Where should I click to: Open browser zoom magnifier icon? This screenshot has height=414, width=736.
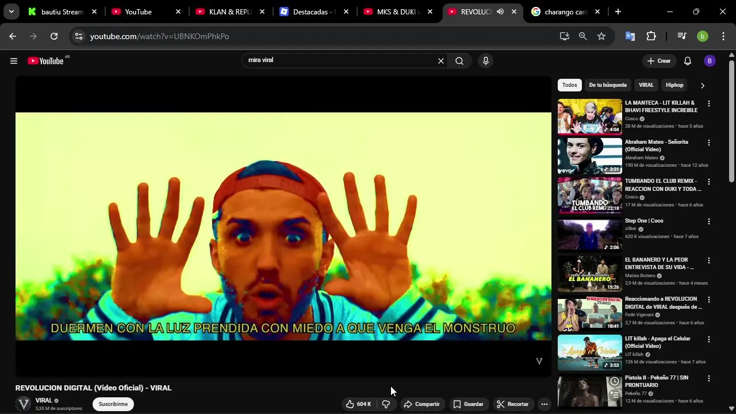click(x=583, y=36)
